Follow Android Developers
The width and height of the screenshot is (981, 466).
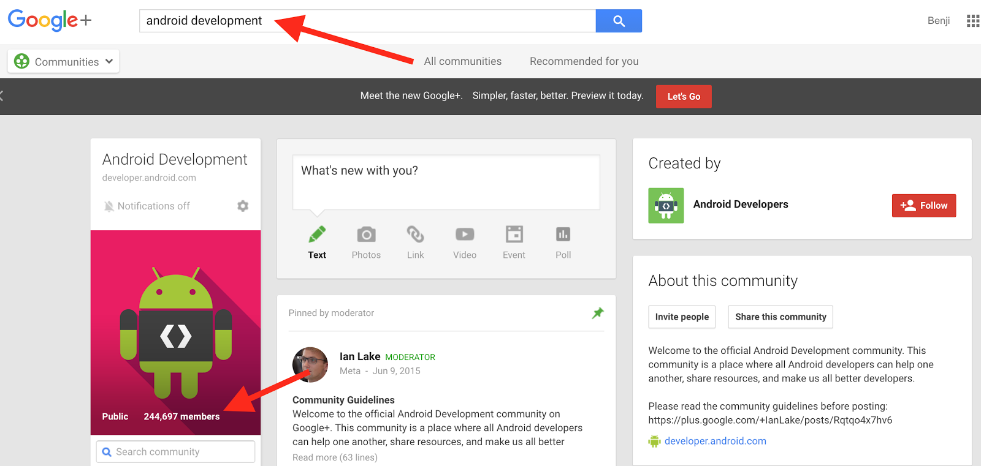[924, 206]
